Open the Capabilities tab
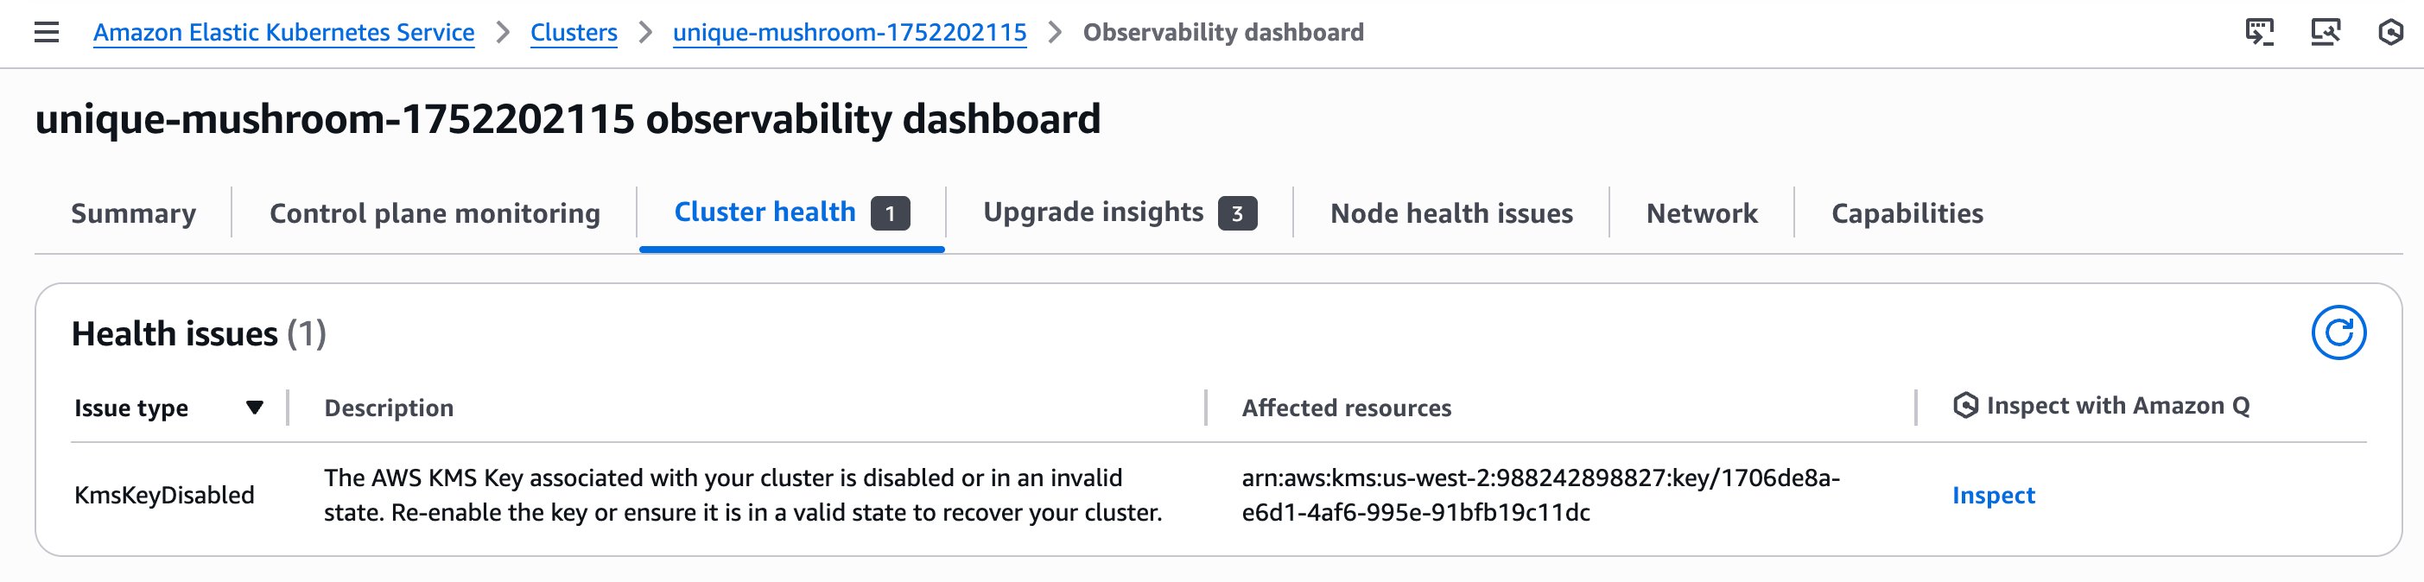The height and width of the screenshot is (582, 2424). click(1907, 212)
